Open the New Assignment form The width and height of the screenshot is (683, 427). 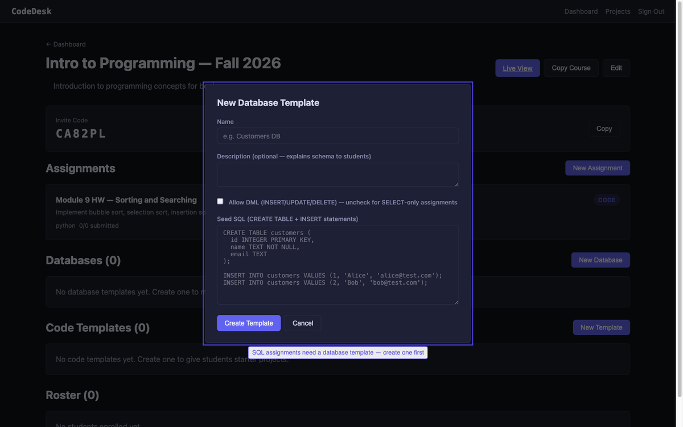coord(597,167)
